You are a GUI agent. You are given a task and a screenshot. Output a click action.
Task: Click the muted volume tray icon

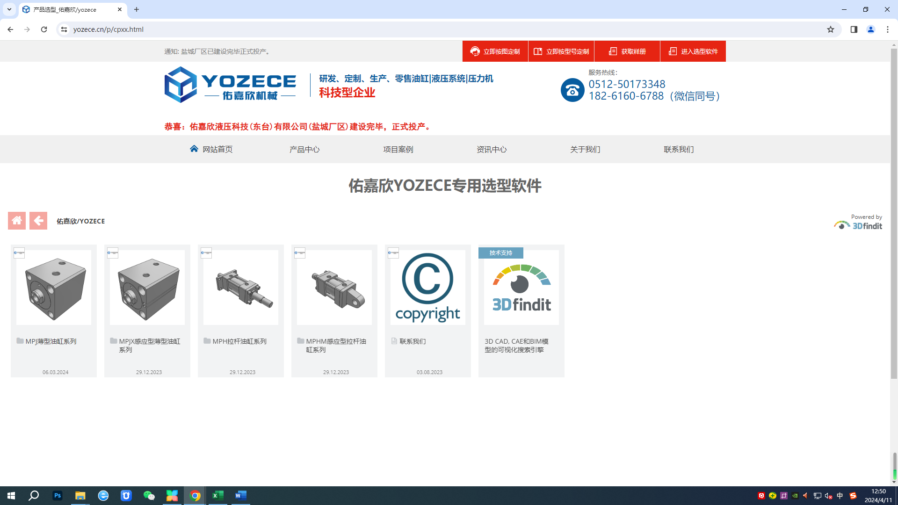pyautogui.click(x=828, y=496)
